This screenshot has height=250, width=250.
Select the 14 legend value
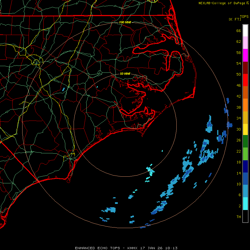point(239,173)
